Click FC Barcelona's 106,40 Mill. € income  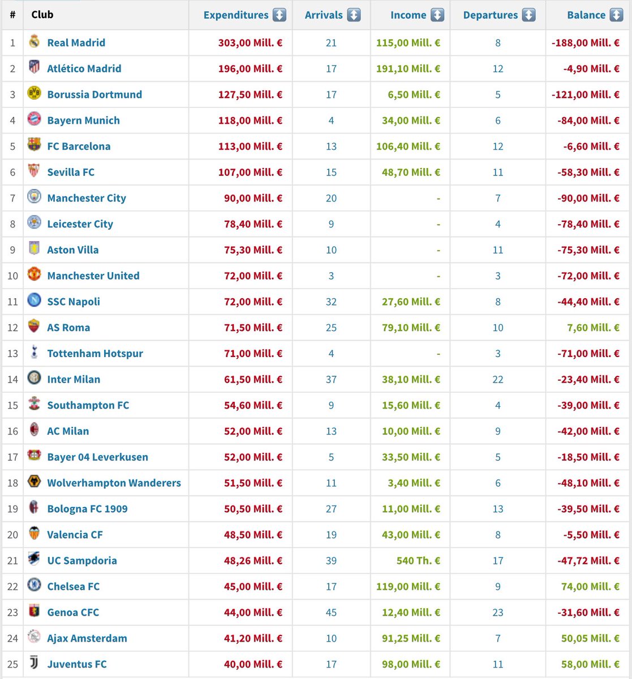(408, 146)
